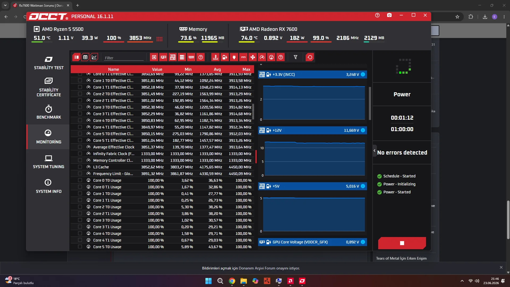Reset min/avg/max sensor values
This screenshot has width=510, height=287.
coord(310,57)
